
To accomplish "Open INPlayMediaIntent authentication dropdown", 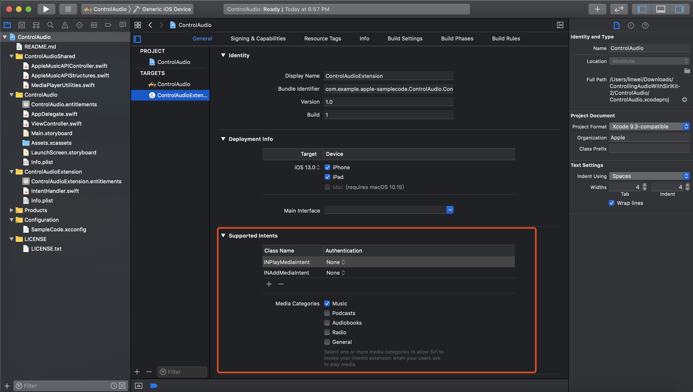I will (336, 262).
